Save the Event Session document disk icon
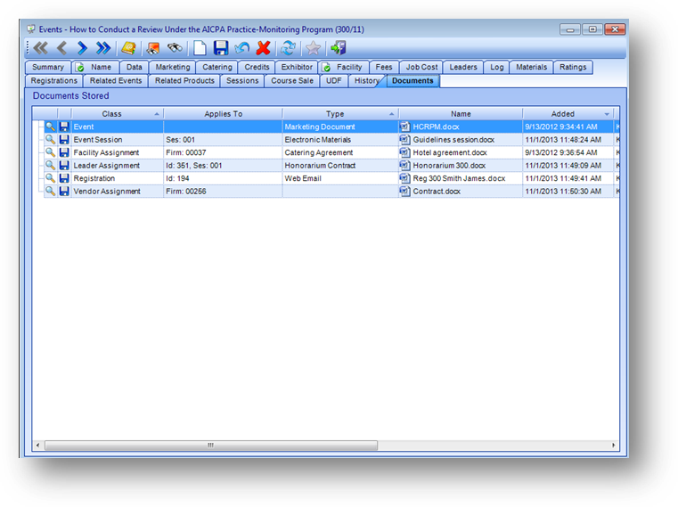 click(64, 140)
